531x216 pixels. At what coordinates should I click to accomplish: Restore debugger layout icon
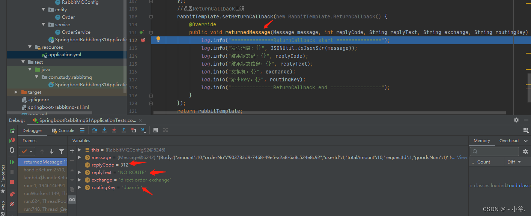click(x=526, y=130)
